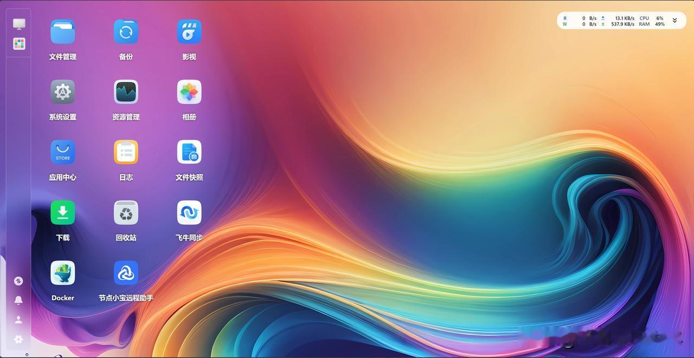
Task: Click the disk read R label
Action: 565,18
